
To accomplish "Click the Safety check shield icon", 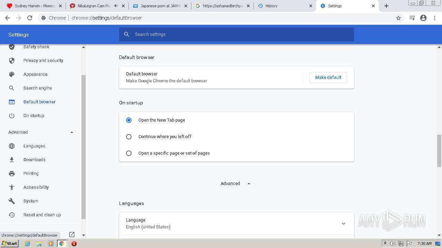I will pos(12,47).
